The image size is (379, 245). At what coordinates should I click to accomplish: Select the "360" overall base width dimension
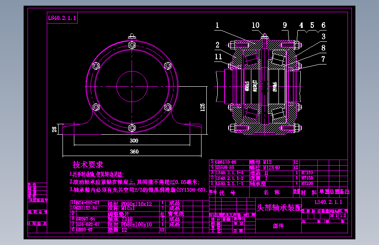click(134, 151)
